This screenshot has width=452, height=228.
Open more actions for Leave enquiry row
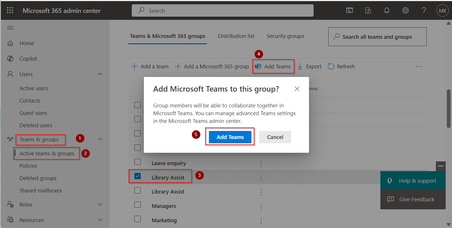(261, 164)
